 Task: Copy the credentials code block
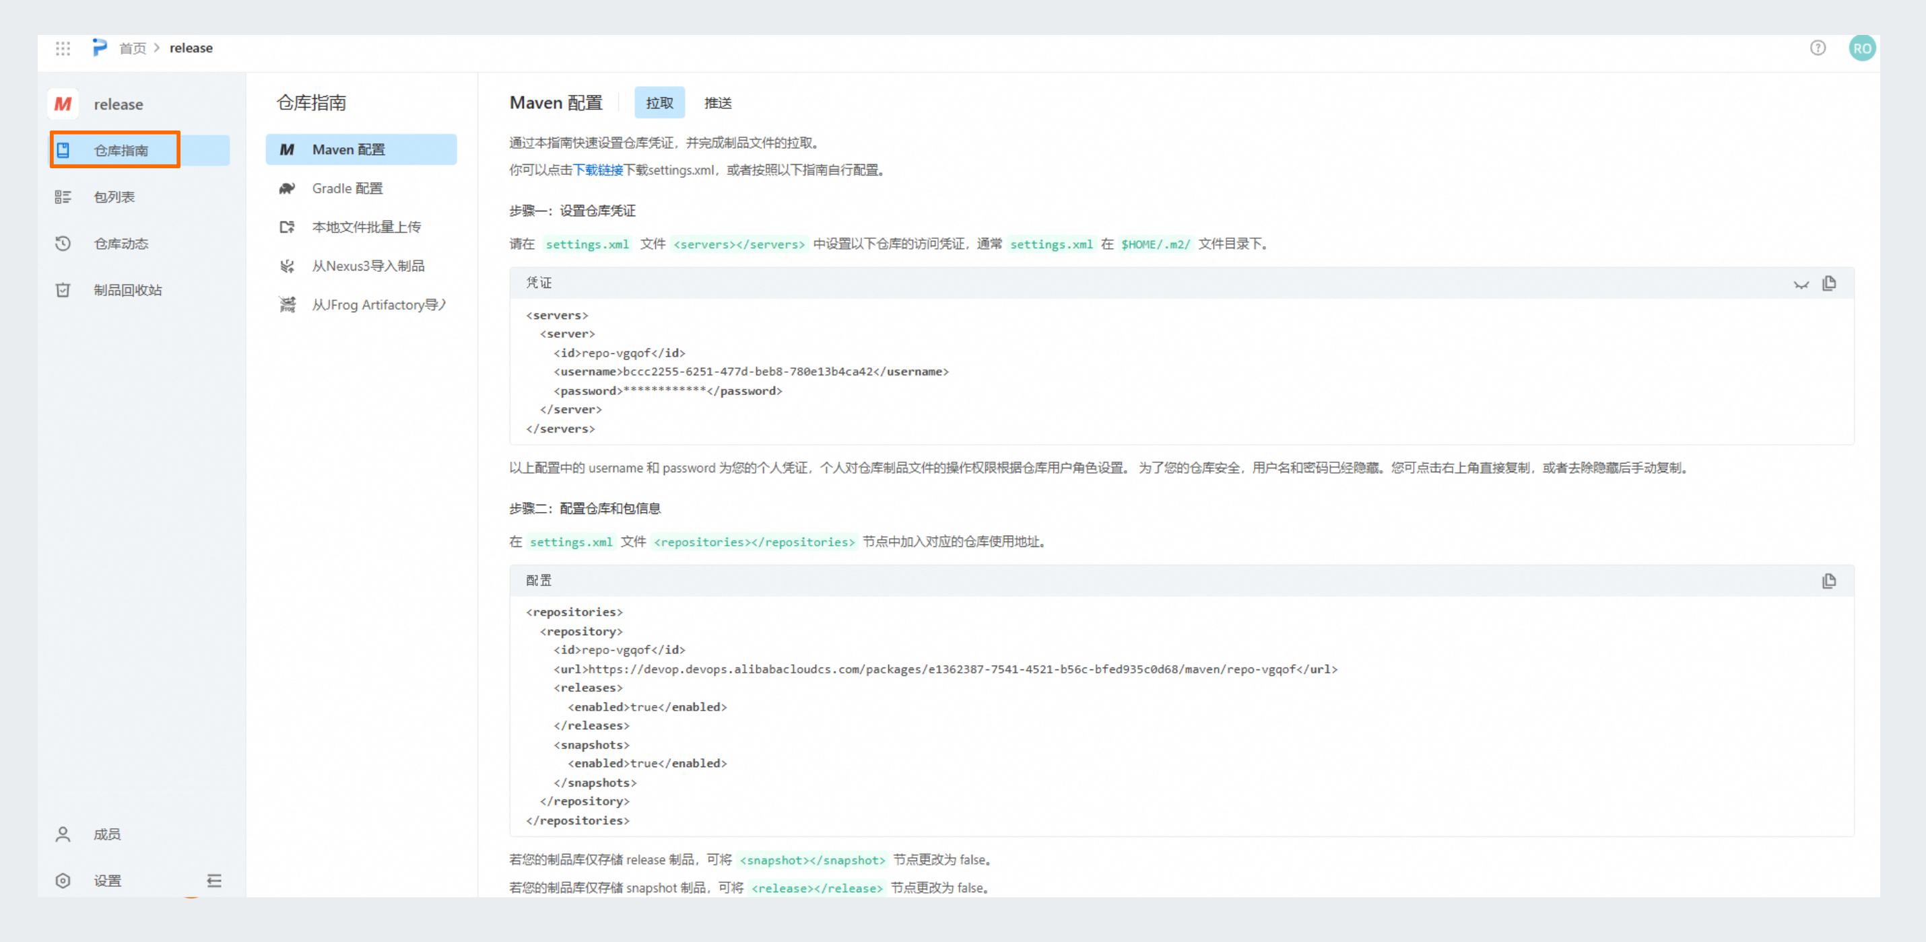tap(1829, 283)
